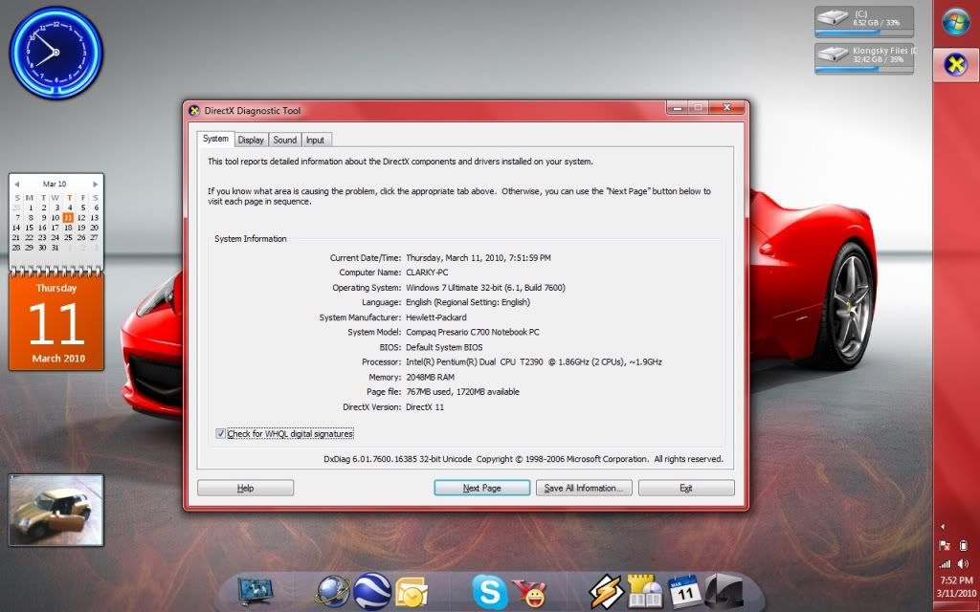The image size is (980, 612).
Task: Click the Klongsky Files drive icon
Action: 833,54
